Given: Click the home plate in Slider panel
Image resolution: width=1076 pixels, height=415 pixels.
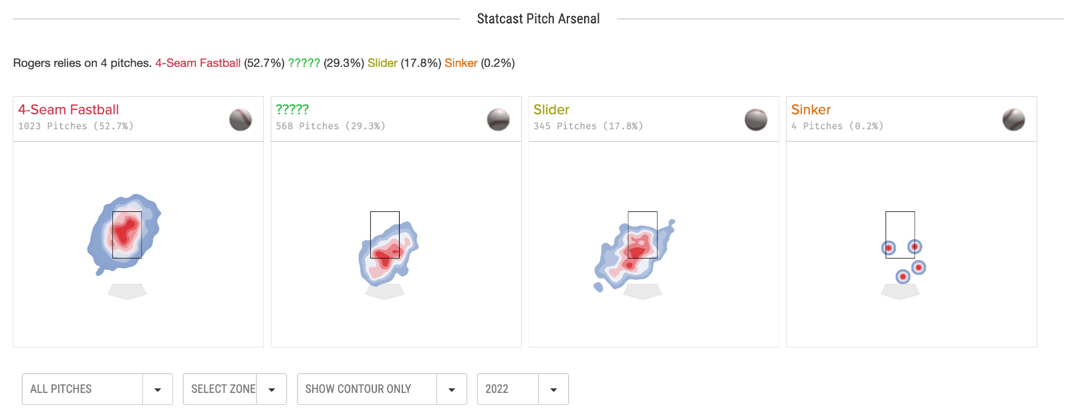Looking at the screenshot, I should (642, 291).
